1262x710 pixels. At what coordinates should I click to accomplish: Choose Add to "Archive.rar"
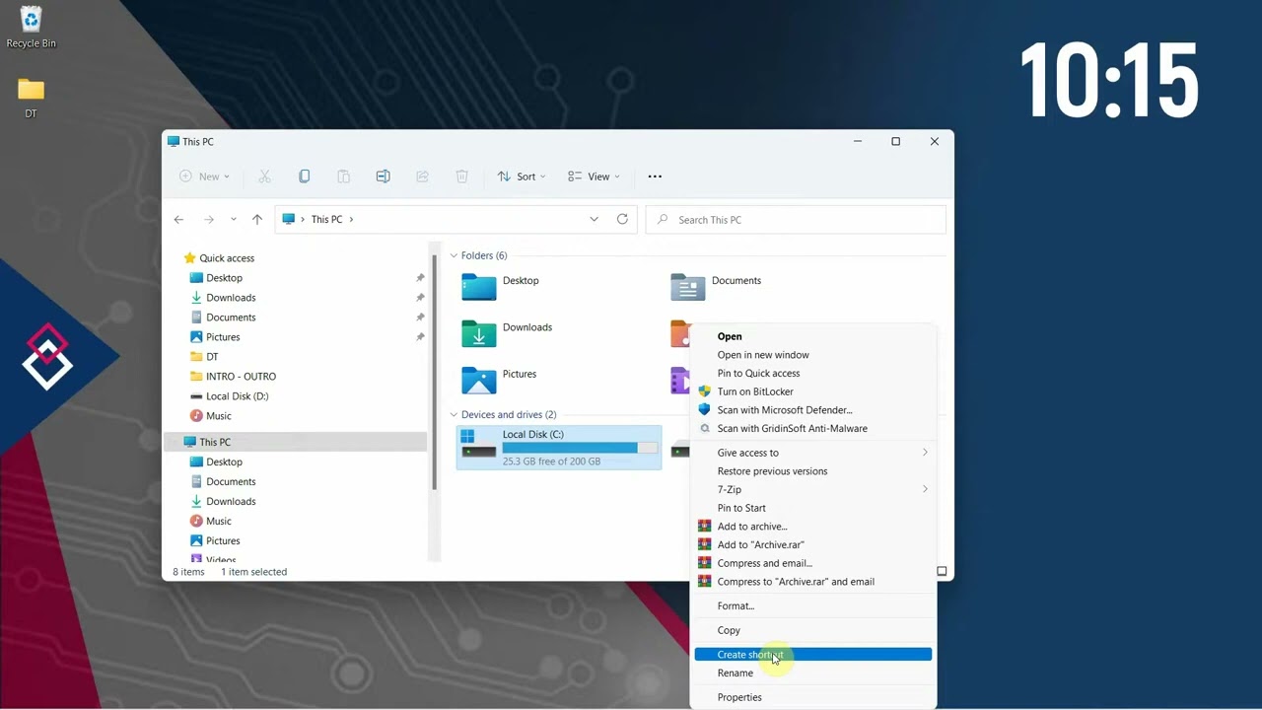[813, 544]
